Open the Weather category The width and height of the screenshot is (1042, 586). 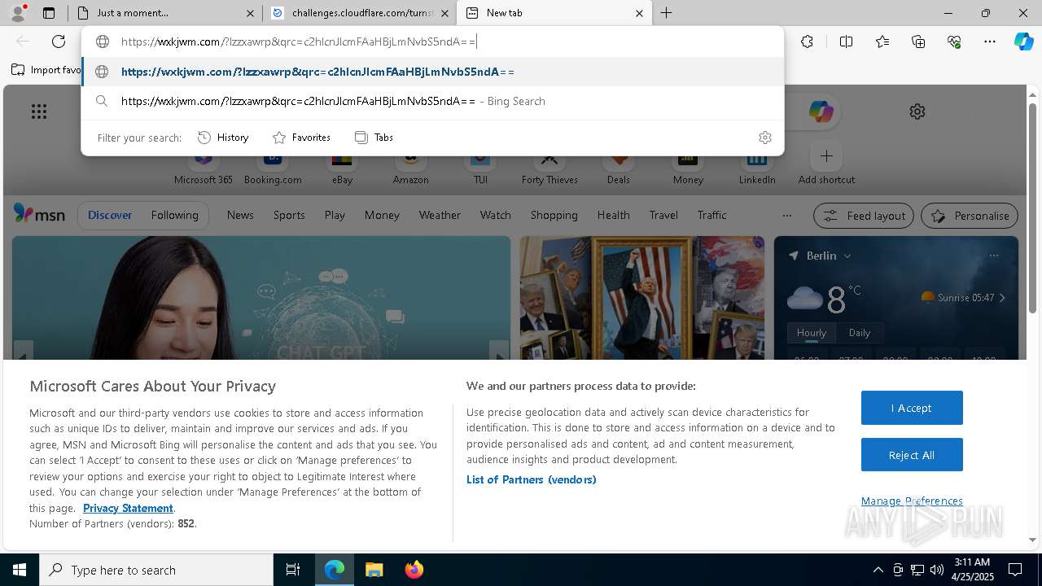click(x=440, y=215)
